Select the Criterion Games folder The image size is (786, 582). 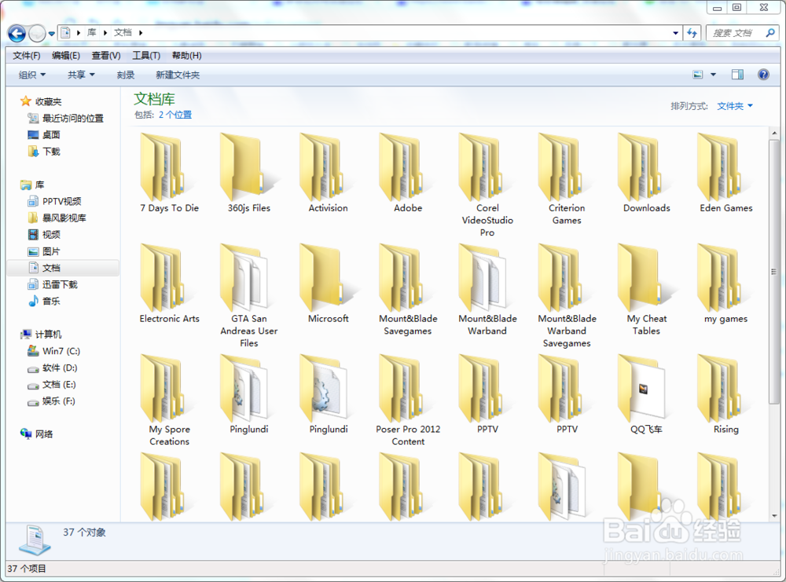tap(567, 179)
